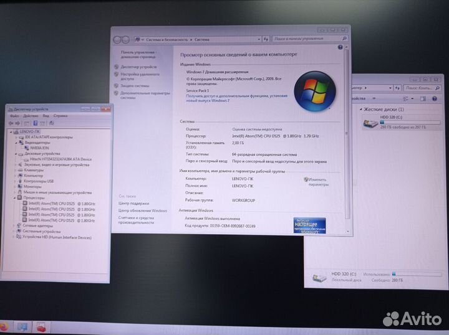Open Центр обновления Windows link
The width and height of the screenshot is (449, 335).
point(143,210)
